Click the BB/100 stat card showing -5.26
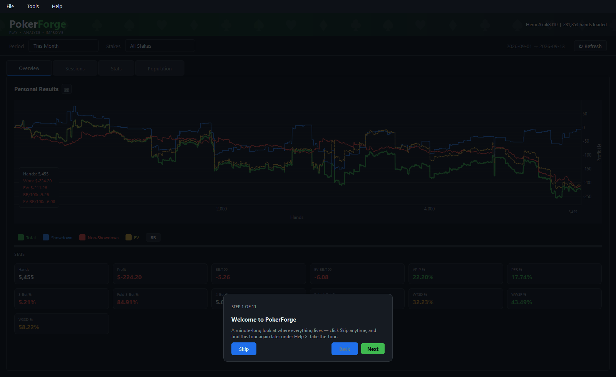 click(x=259, y=274)
